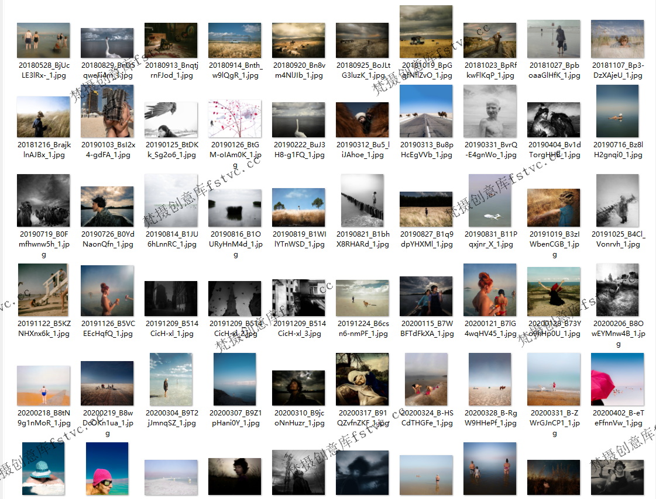656x499 pixels.
Task: Click thumbnail 20200304_B9T2jJmnqSZ_1.jpg
Action: coord(171,379)
